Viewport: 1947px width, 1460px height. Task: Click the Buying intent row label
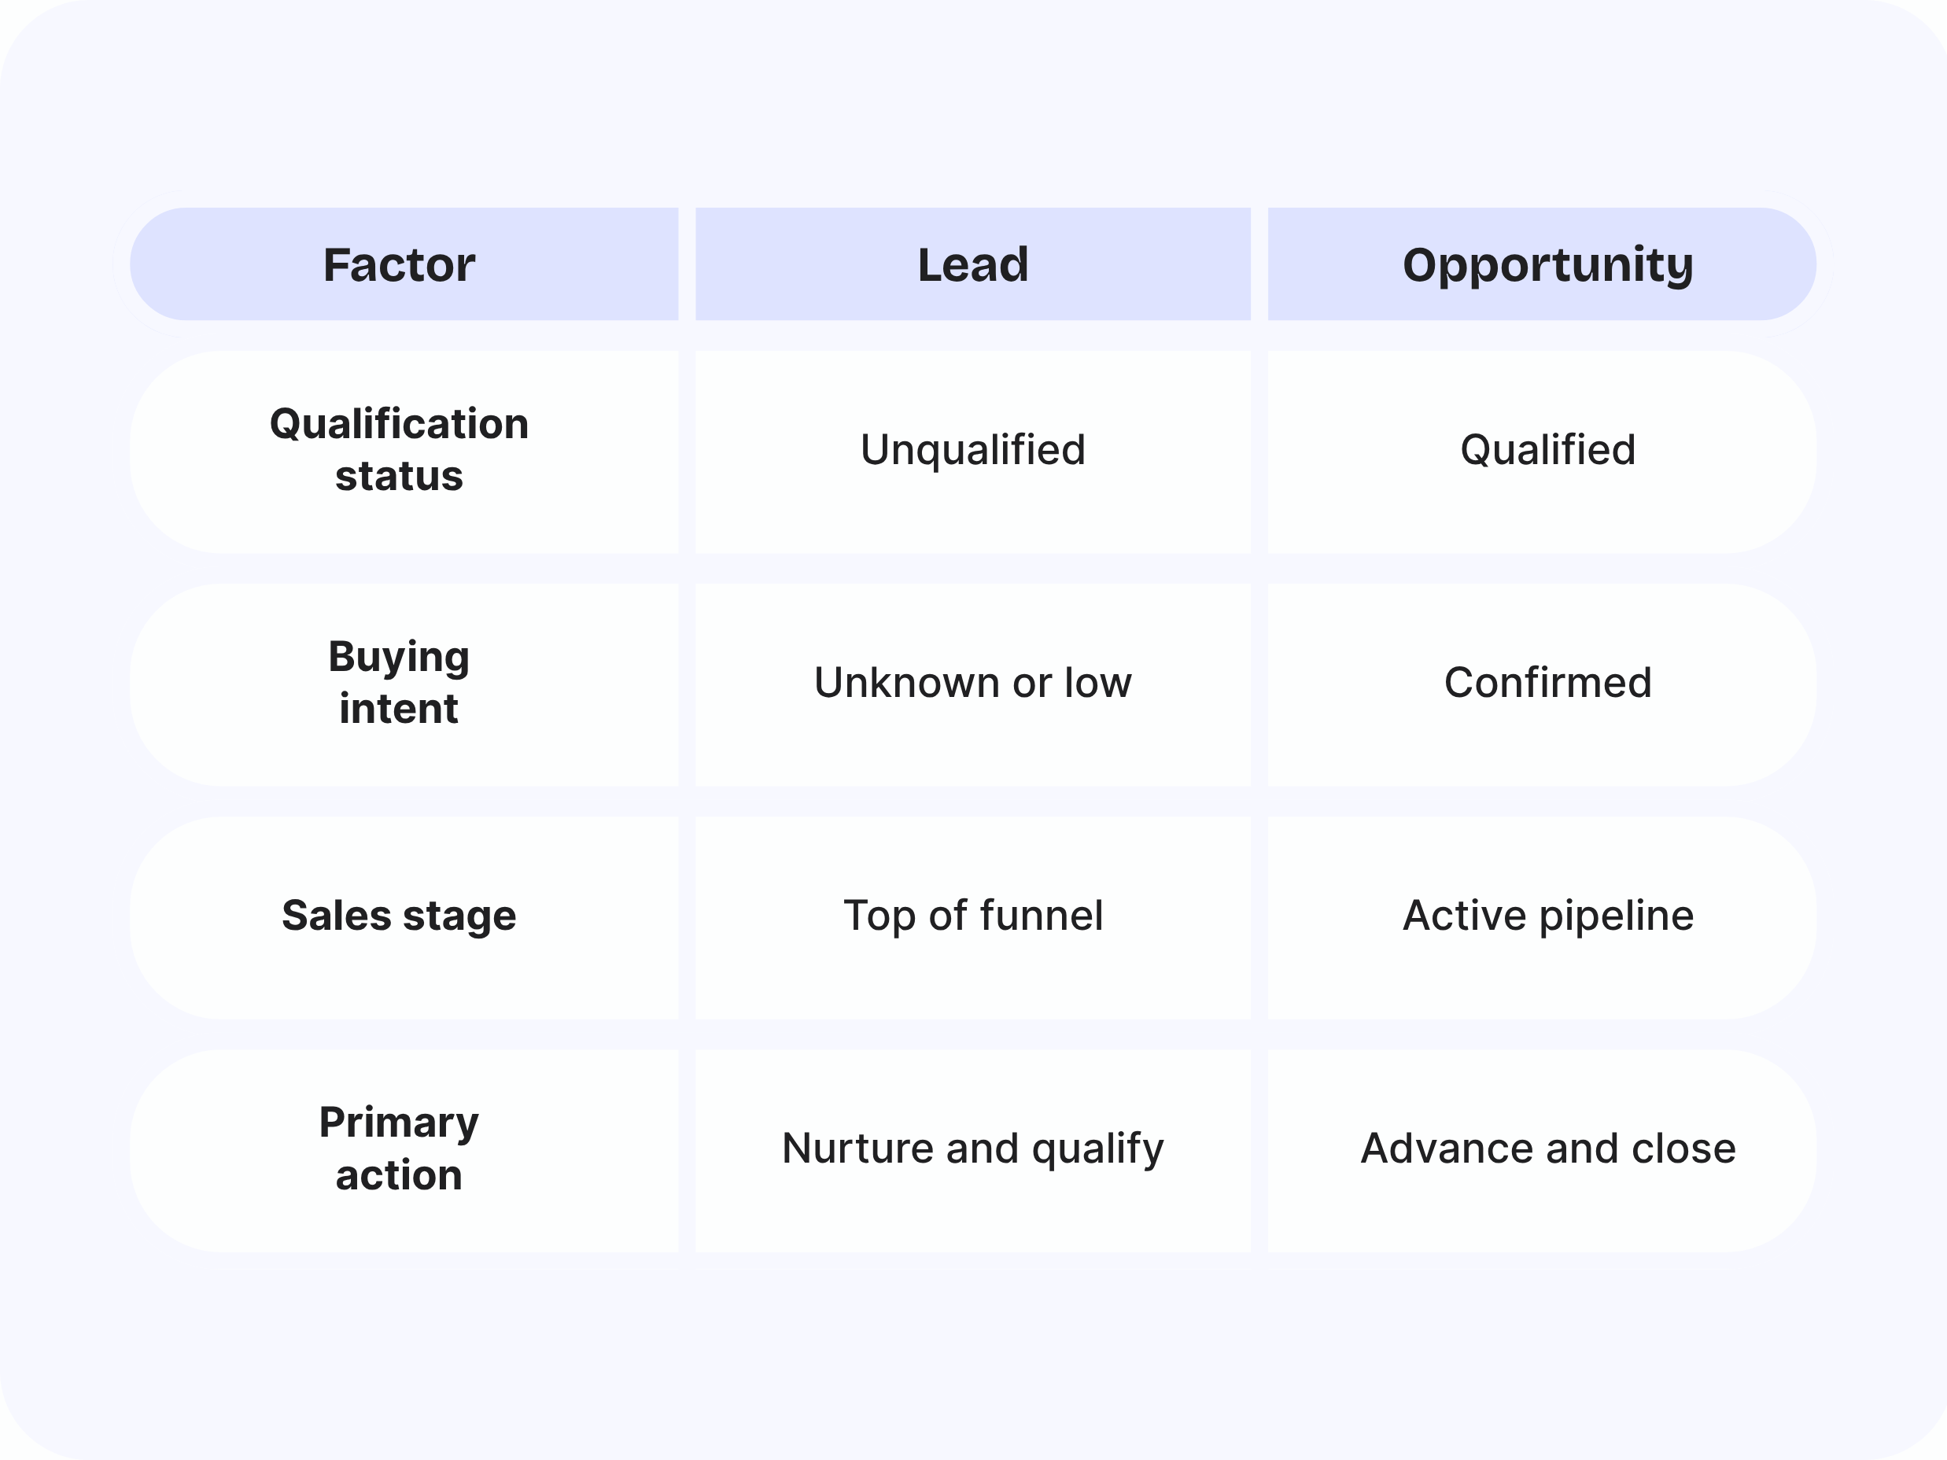click(x=404, y=684)
